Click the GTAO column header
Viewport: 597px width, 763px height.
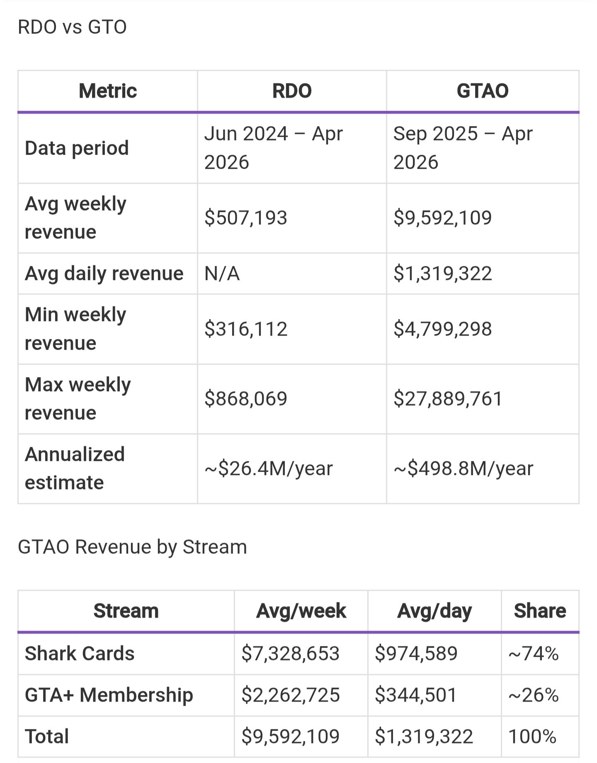pyautogui.click(x=483, y=91)
